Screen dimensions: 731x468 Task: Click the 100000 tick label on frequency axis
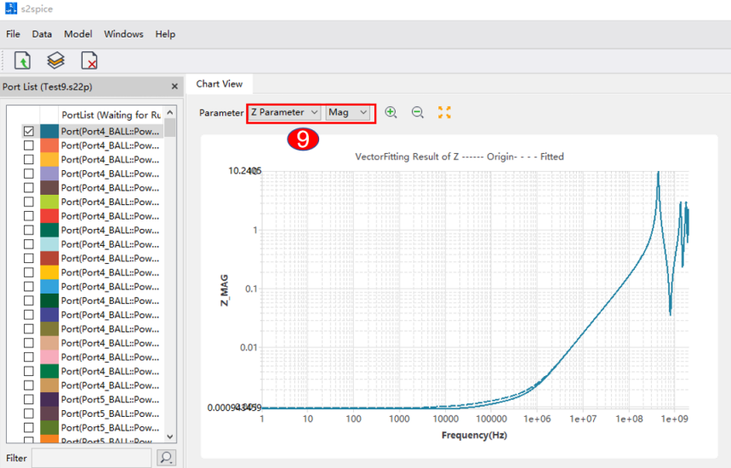point(491,419)
